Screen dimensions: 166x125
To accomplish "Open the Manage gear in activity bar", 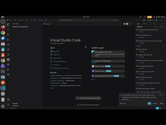I will click(x=8, y=104).
